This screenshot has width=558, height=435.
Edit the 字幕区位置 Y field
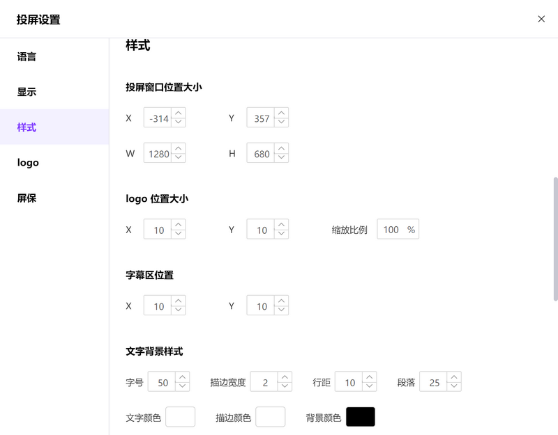point(260,306)
